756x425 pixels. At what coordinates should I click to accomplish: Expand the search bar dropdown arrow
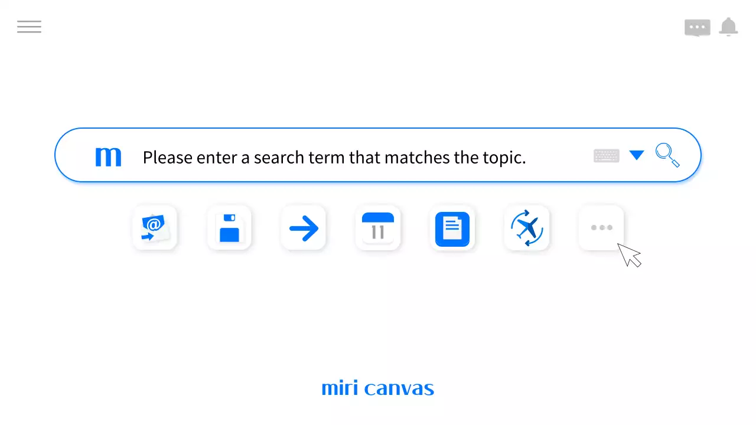point(636,155)
